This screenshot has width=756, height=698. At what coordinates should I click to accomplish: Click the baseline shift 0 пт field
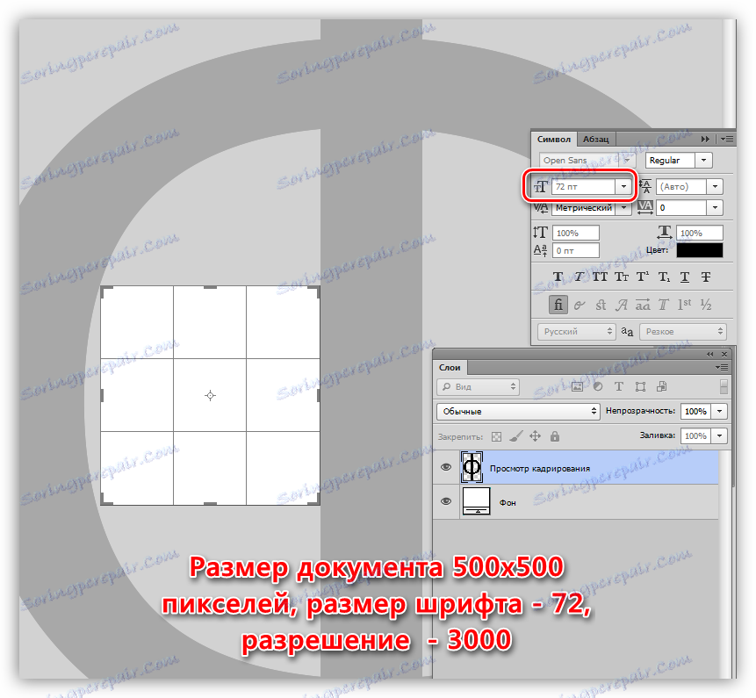pos(576,250)
